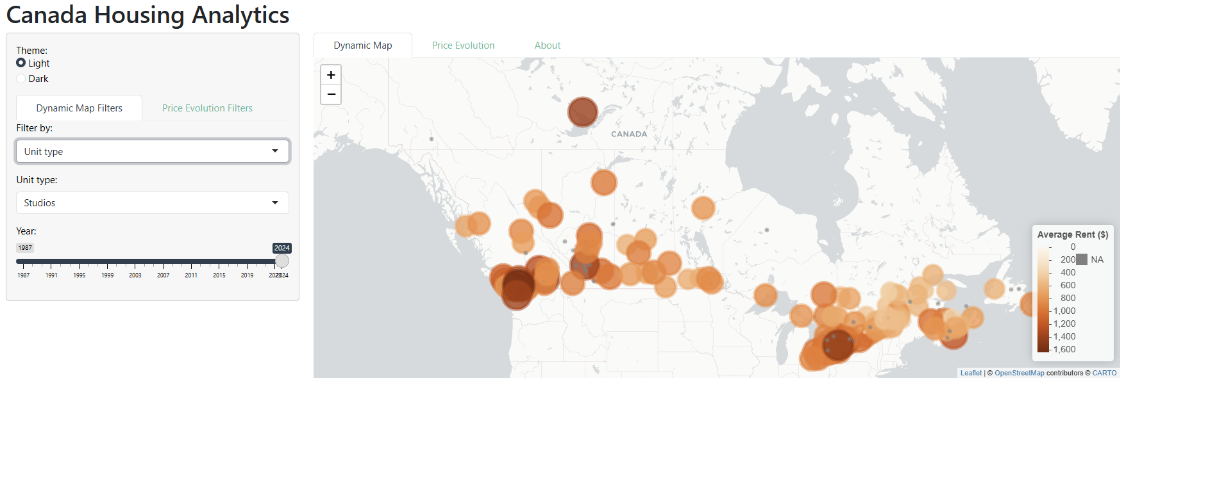1226x483 pixels.
Task: Open the About tab
Action: coord(547,45)
